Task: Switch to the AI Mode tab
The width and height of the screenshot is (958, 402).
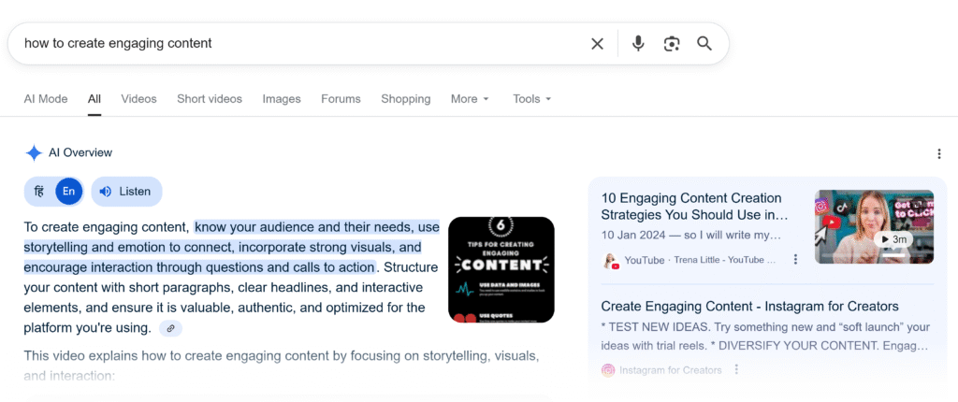Action: point(46,99)
